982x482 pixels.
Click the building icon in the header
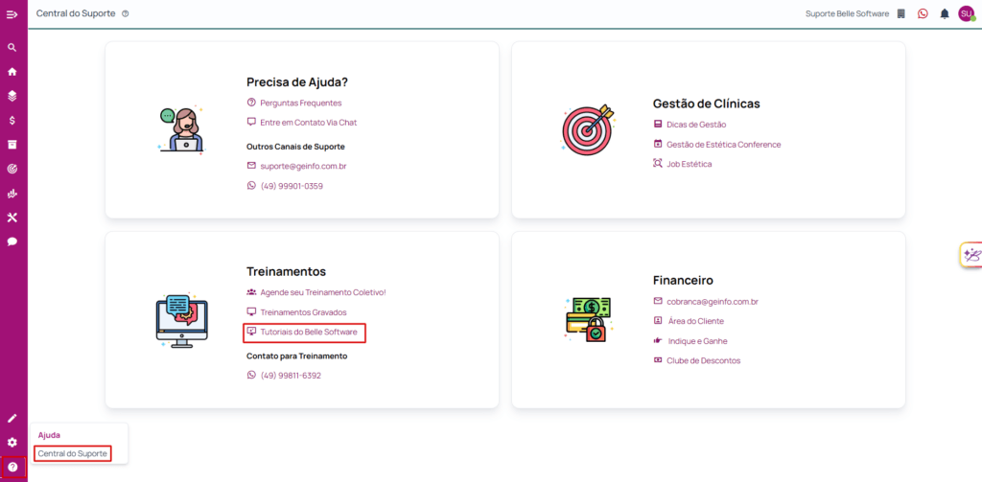(900, 13)
